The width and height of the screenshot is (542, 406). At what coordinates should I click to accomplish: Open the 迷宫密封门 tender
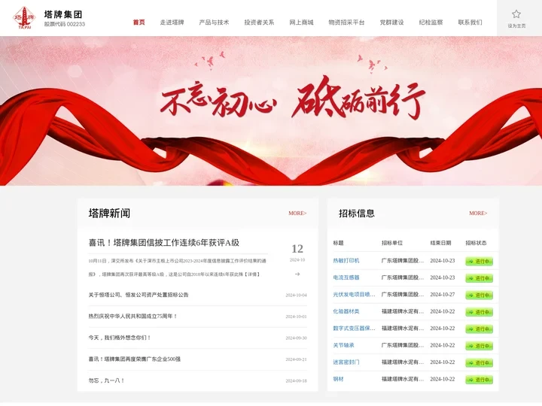346,362
